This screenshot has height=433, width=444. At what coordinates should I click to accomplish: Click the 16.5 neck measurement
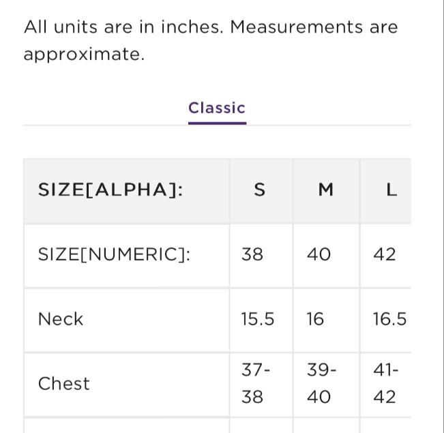click(x=389, y=319)
